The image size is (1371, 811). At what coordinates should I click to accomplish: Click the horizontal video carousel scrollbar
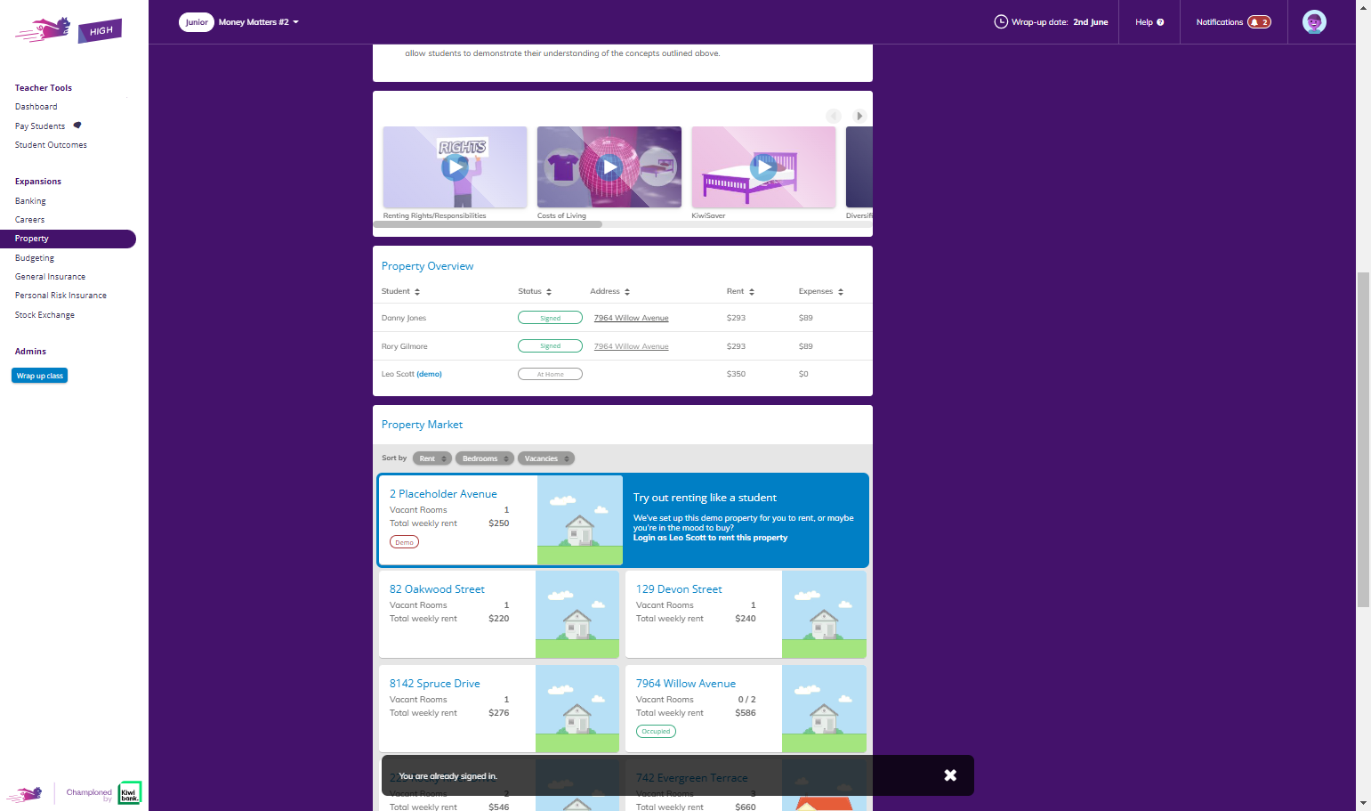[488, 224]
